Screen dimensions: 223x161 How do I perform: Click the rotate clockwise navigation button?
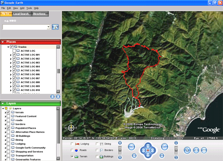point(164,147)
